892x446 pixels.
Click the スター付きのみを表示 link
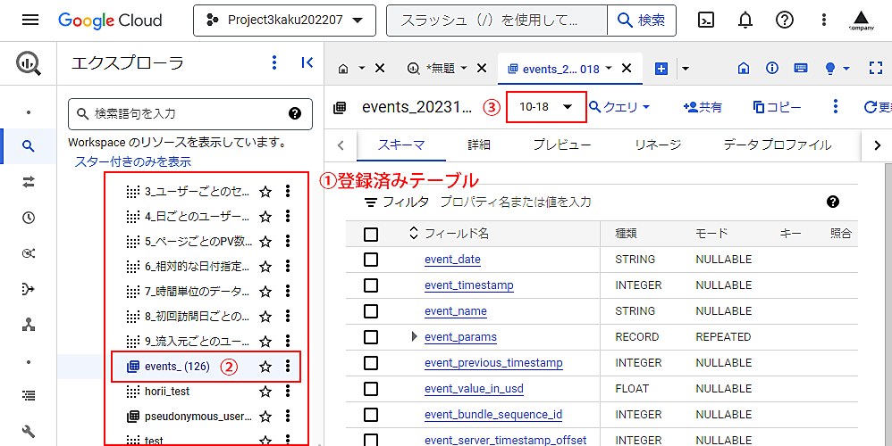coord(132,161)
